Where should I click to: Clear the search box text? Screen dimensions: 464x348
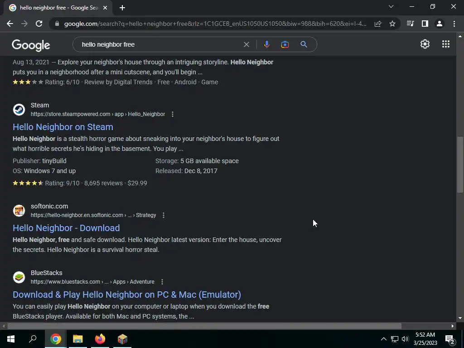pos(246,44)
